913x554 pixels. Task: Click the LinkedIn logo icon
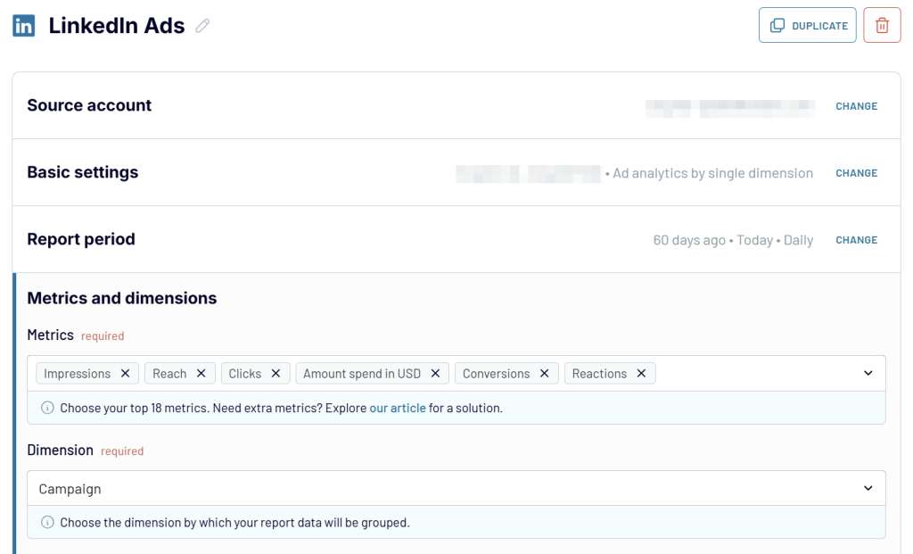click(24, 26)
